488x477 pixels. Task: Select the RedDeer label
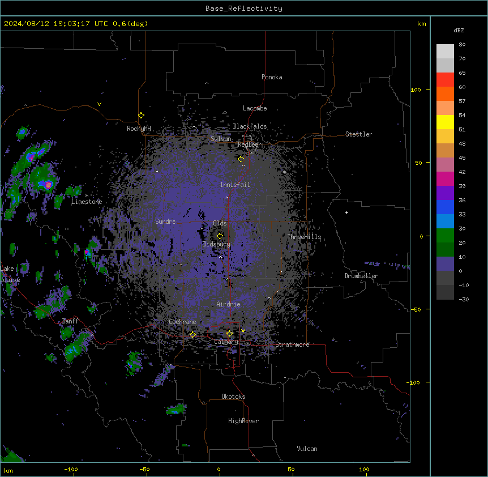coord(250,144)
